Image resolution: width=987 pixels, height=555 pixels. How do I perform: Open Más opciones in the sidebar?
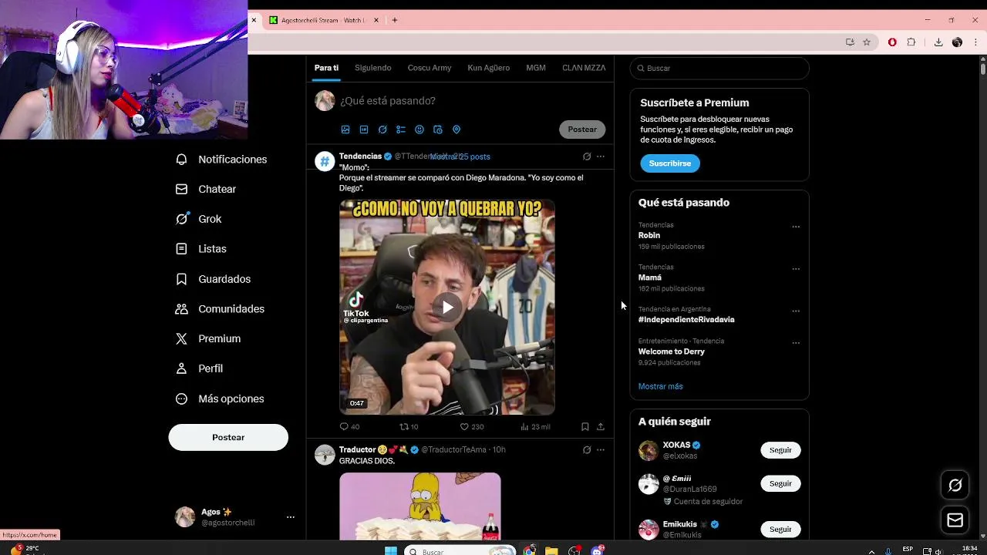tap(221, 399)
